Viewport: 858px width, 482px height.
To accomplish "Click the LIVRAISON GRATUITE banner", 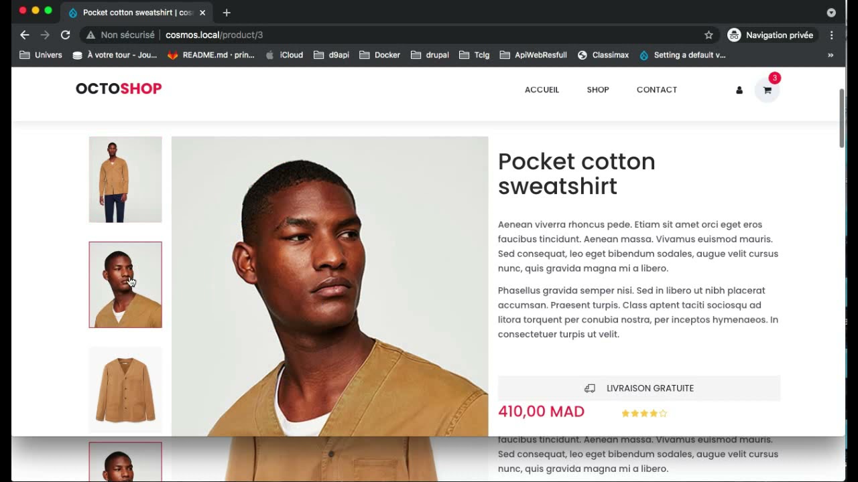I will [639, 388].
